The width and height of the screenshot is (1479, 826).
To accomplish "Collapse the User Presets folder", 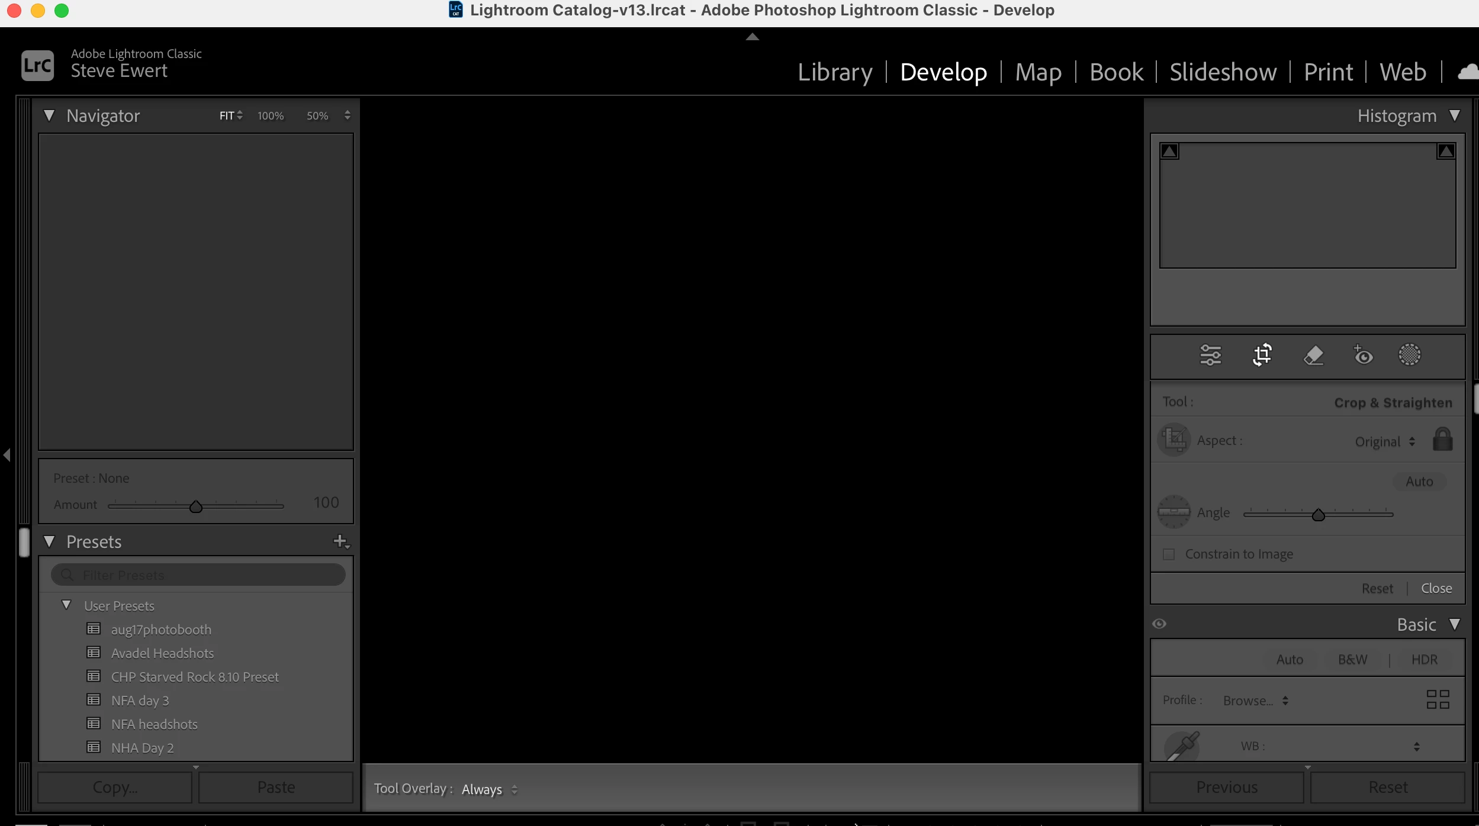I will pyautogui.click(x=66, y=605).
